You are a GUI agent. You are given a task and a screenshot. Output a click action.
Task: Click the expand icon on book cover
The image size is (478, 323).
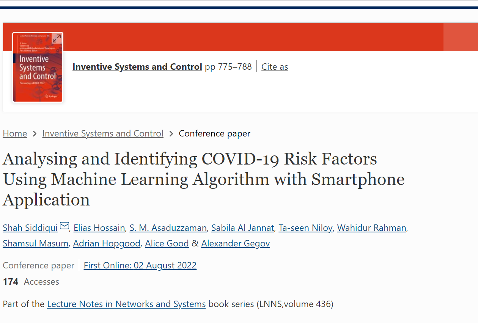[57, 38]
